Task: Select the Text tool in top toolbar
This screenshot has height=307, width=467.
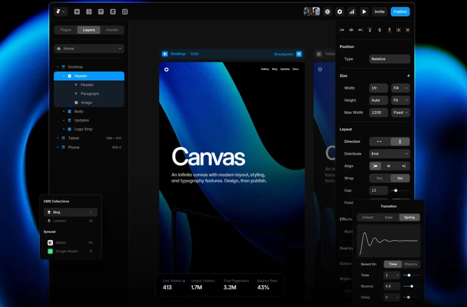Action: (101, 12)
